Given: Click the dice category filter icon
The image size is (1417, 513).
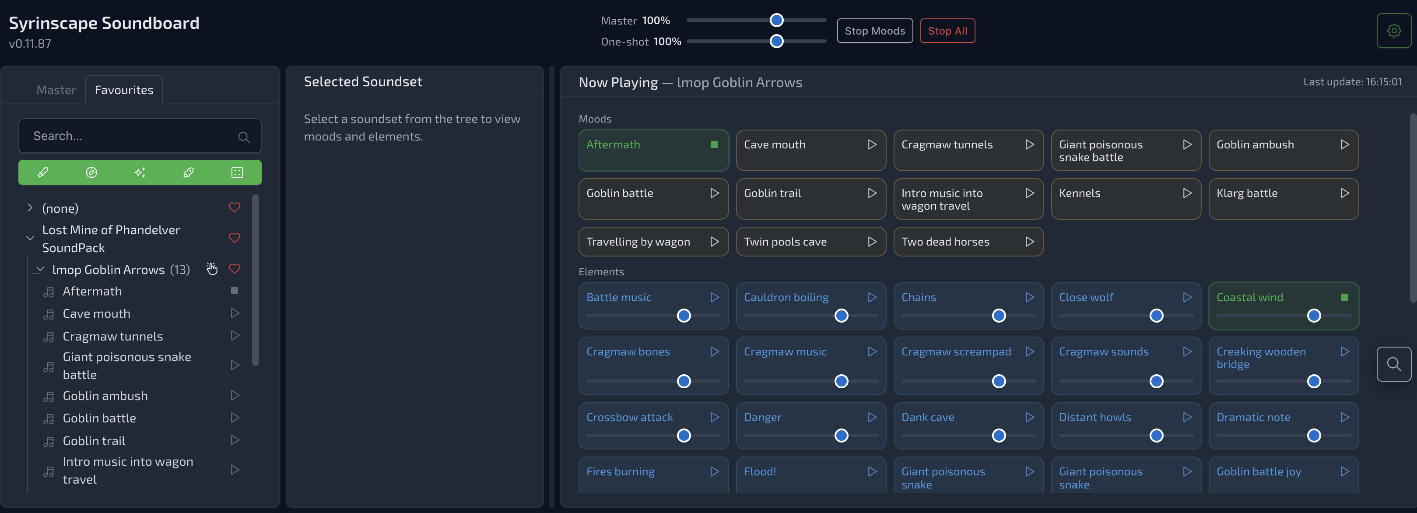Looking at the screenshot, I should click(x=237, y=173).
